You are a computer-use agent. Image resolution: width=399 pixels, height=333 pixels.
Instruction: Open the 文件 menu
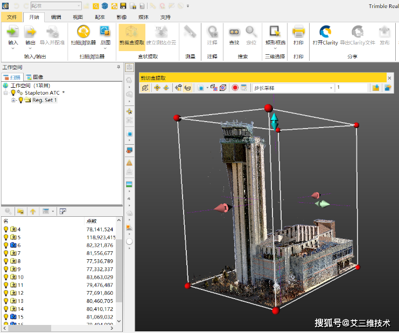coord(12,17)
